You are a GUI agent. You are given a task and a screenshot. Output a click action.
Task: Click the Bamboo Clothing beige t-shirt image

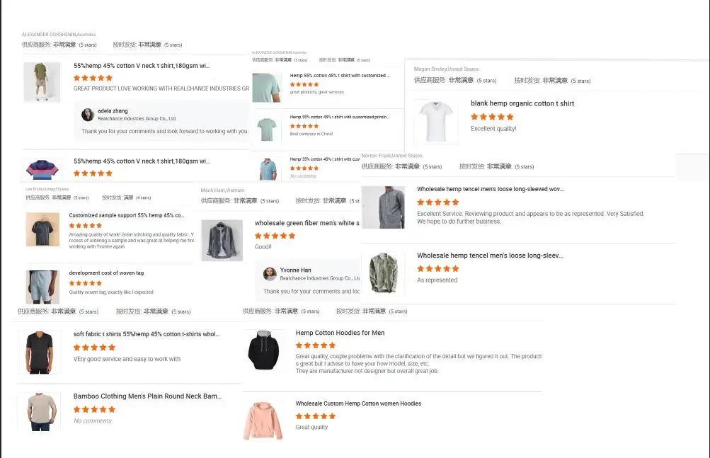click(40, 412)
